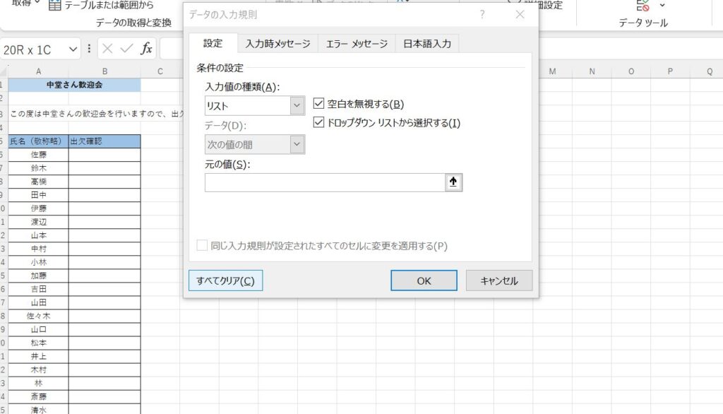Screen dimensions: 723x414
Task: Open the エラー メッセージ tab
Action: coord(357,44)
